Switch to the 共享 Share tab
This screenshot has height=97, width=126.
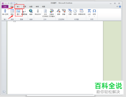(24, 7)
